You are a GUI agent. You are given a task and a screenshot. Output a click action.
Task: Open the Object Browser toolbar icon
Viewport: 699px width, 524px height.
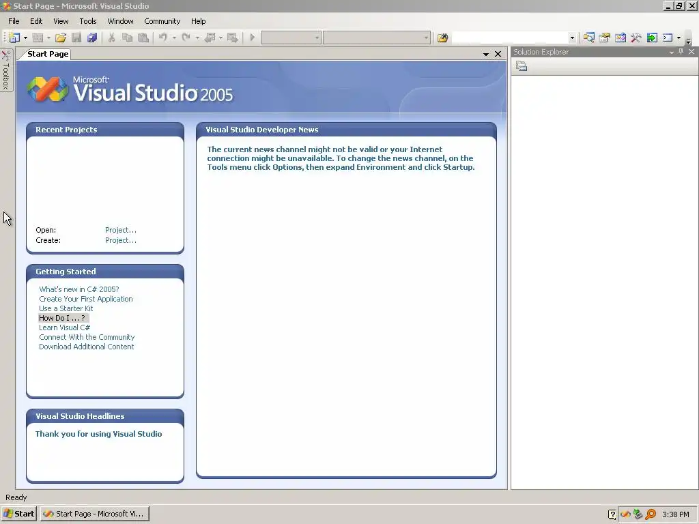point(620,38)
